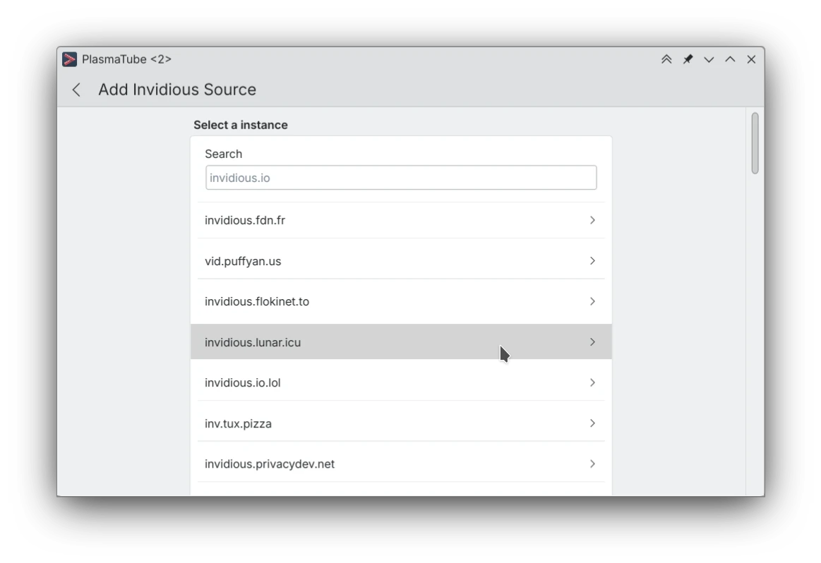Screen dimensions: 821x563
Task: Click the vertical scrollbar handle
Action: 755,143
